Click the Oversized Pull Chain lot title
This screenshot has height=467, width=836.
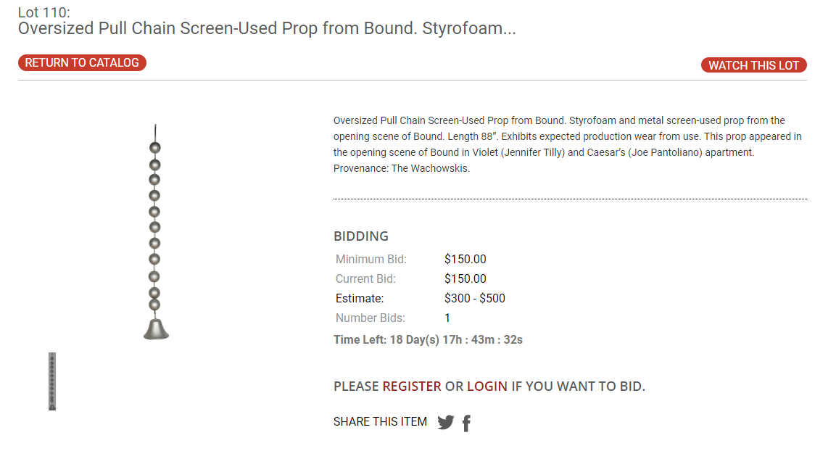pyautogui.click(x=267, y=28)
